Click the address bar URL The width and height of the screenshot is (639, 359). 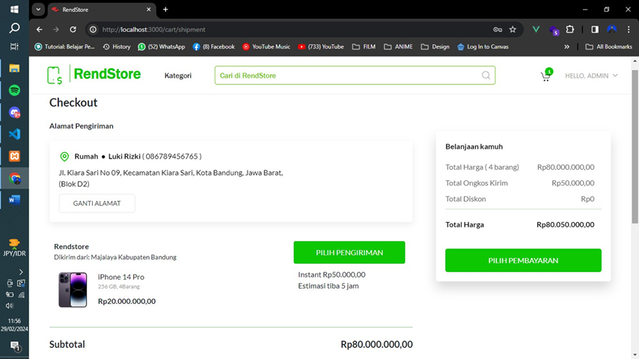tap(153, 29)
